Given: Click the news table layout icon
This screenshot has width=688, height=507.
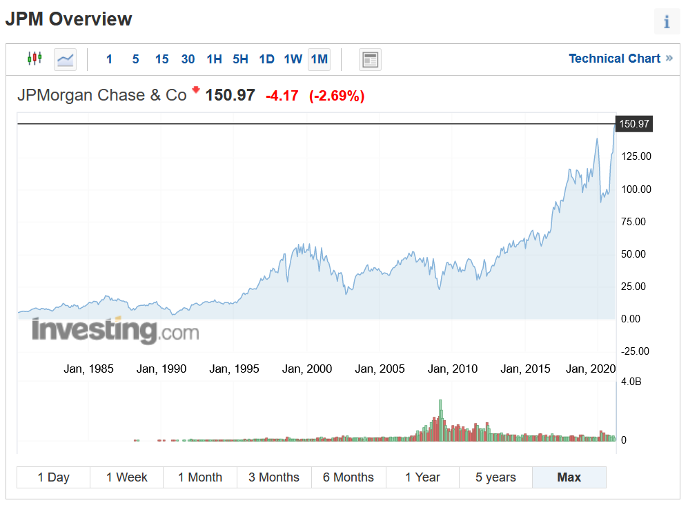Looking at the screenshot, I should (x=370, y=59).
